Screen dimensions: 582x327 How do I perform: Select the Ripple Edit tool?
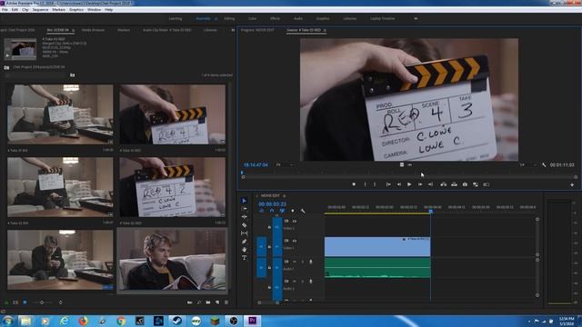[244, 217]
